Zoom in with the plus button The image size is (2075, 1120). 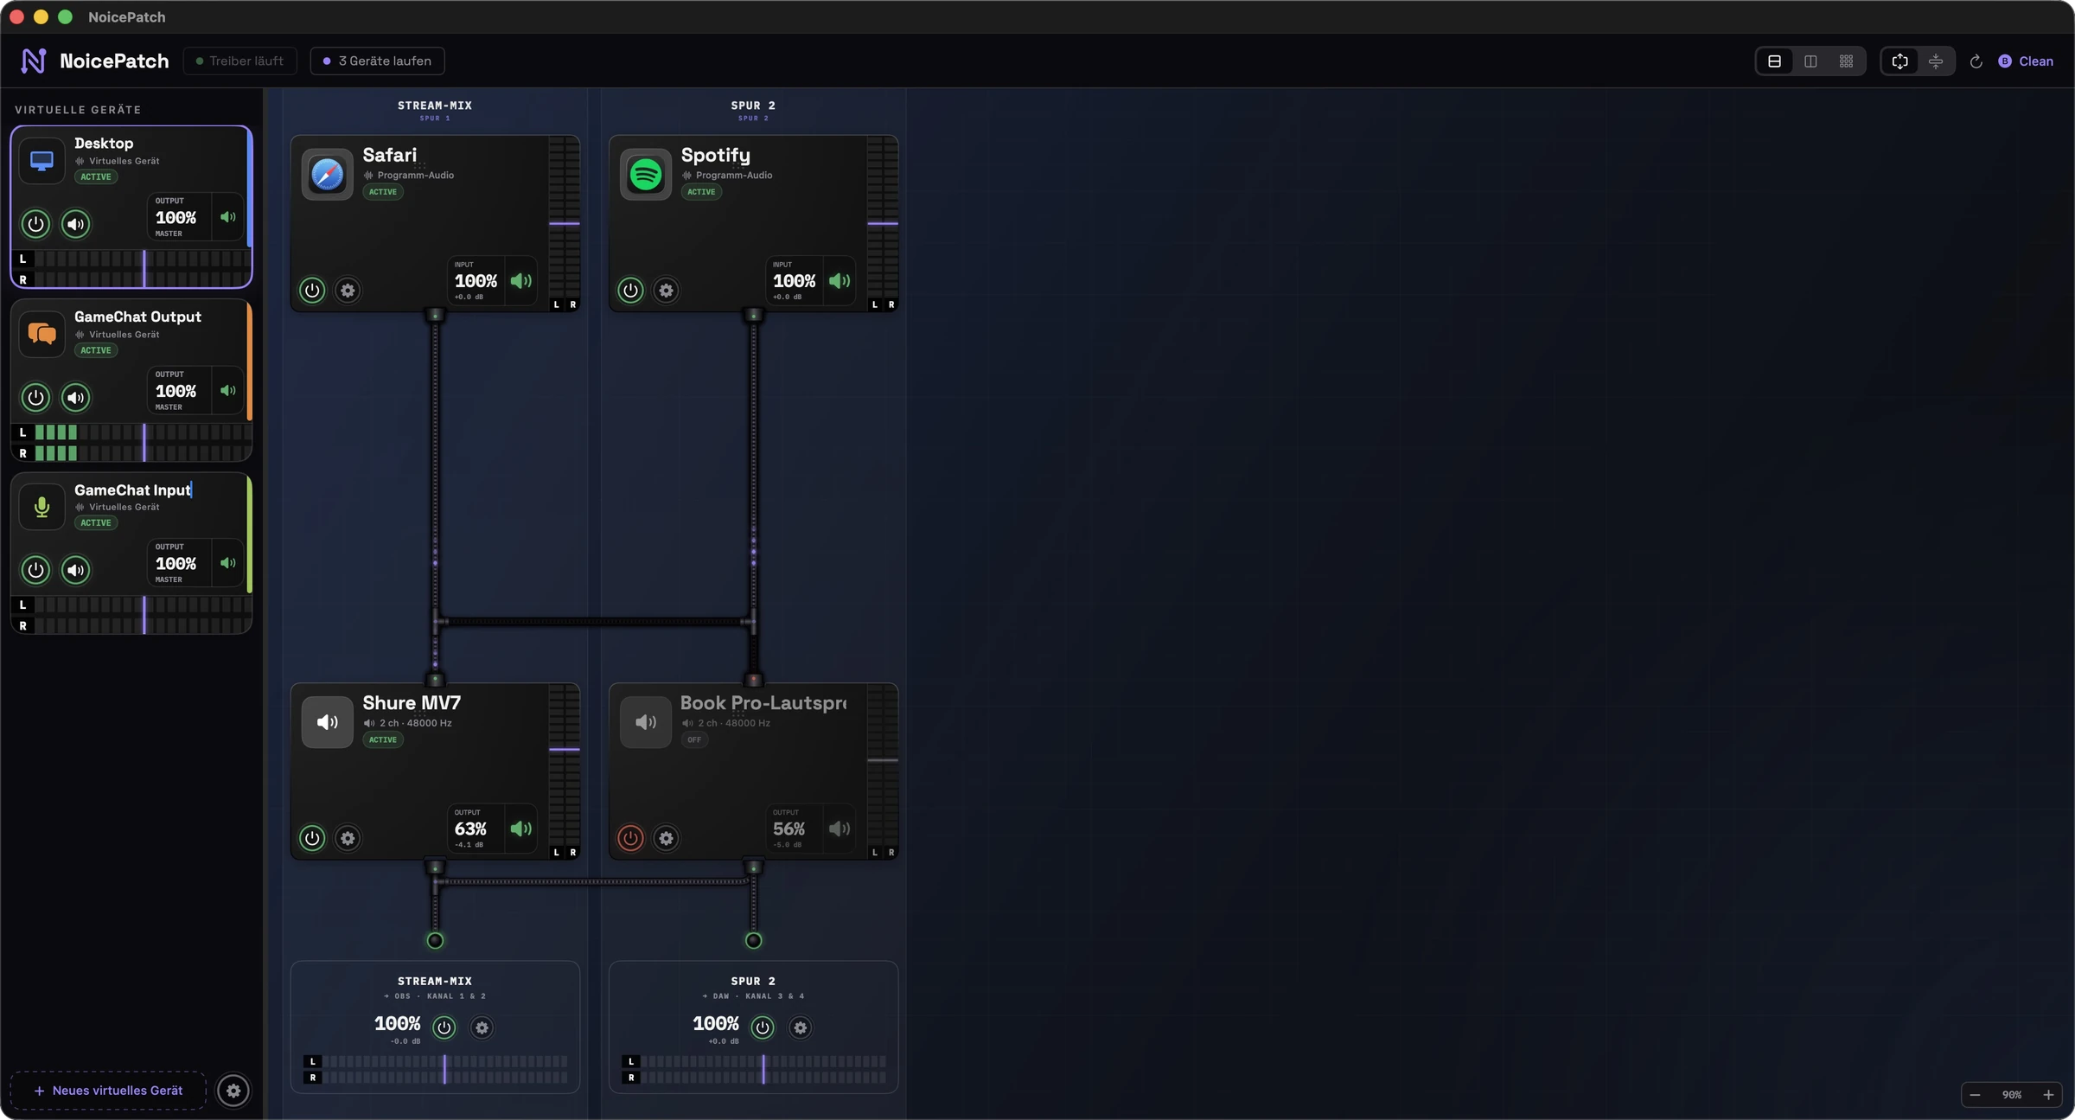[x=2048, y=1095]
